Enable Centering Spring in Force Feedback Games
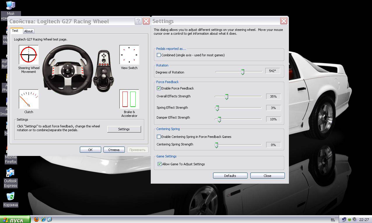 tap(159, 137)
